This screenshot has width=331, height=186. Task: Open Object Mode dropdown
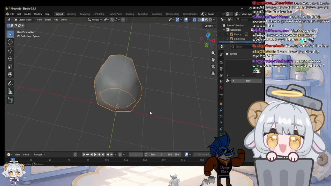(24, 20)
